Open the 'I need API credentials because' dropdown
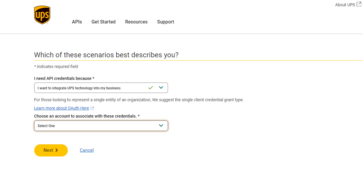Screen dimensions: 363x174 pyautogui.click(x=101, y=88)
